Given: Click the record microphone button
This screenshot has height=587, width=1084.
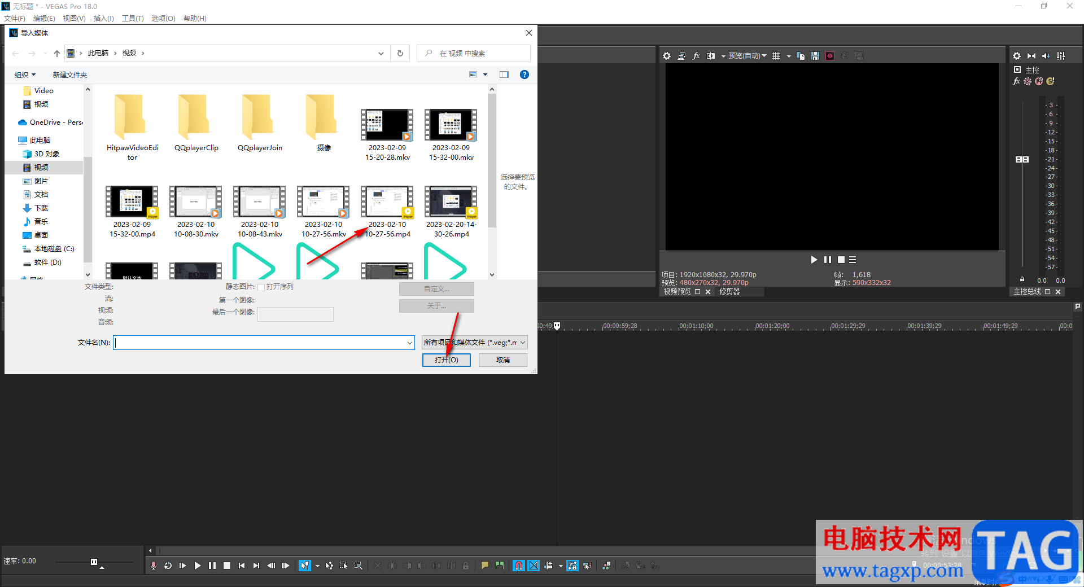Looking at the screenshot, I should 154,566.
